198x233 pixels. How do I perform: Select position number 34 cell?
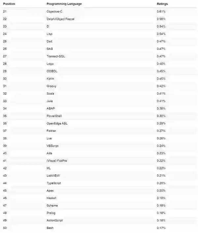tap(5, 108)
